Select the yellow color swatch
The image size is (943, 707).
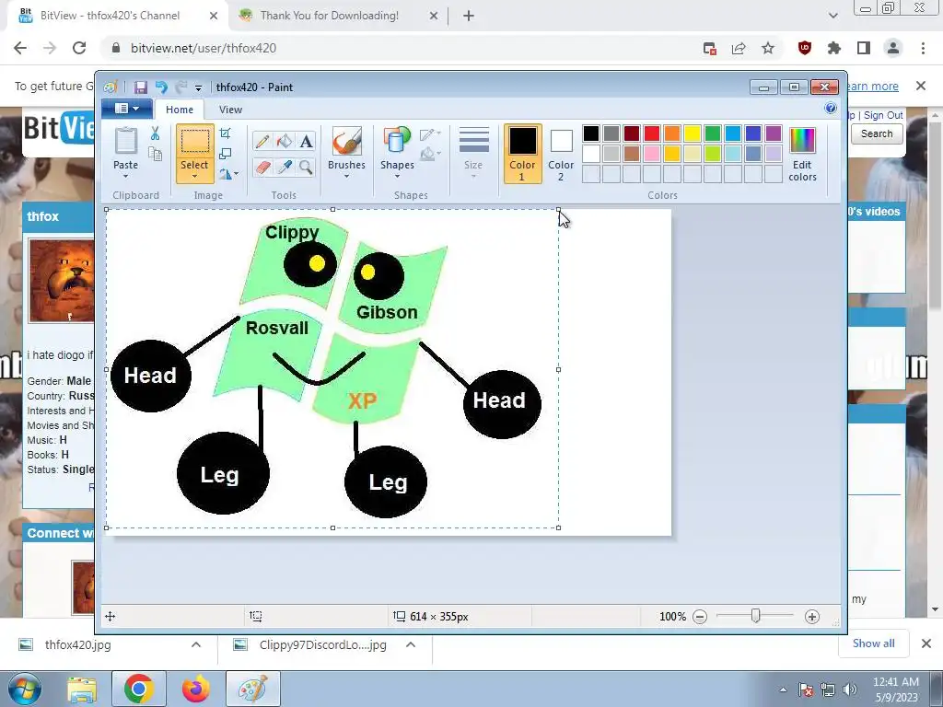693,133
